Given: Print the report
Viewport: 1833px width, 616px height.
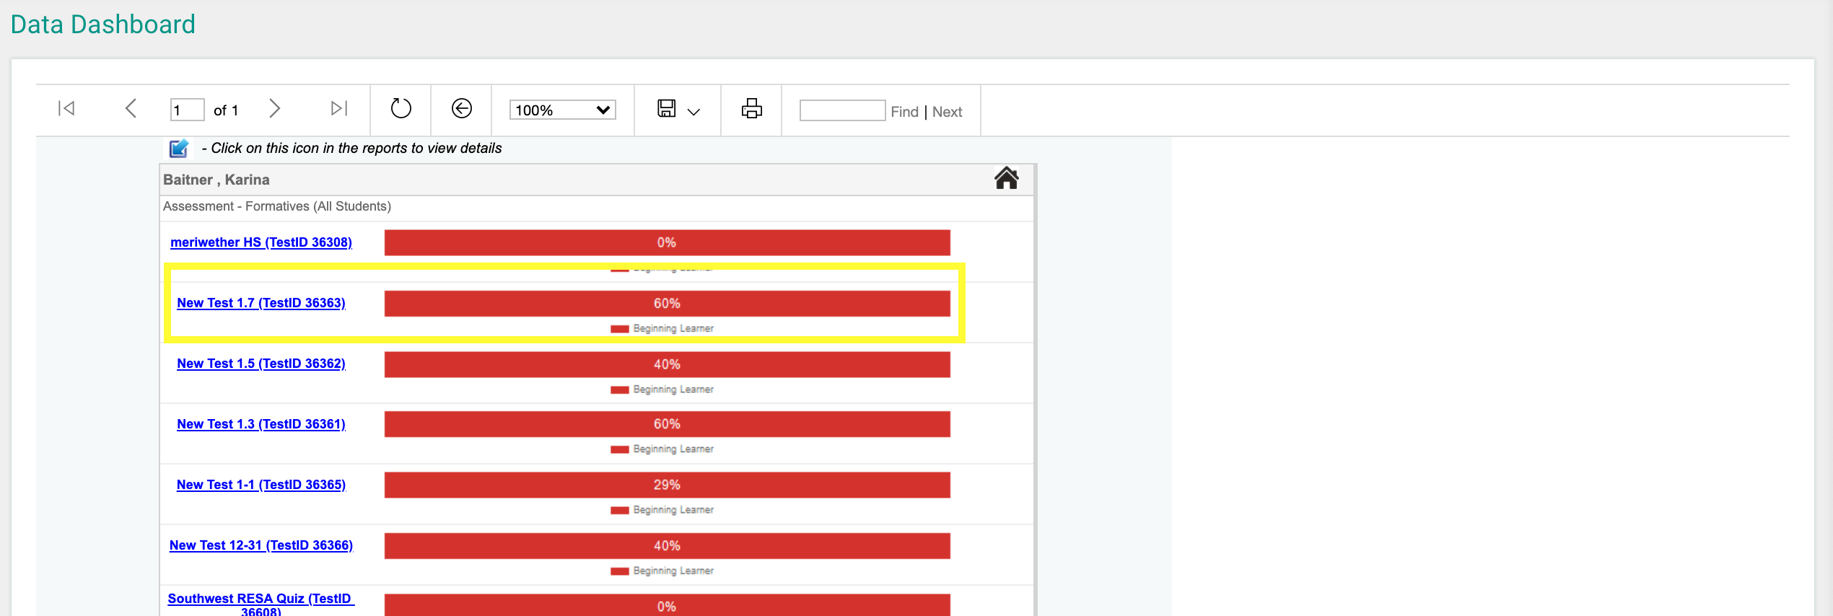Looking at the screenshot, I should point(751,109).
